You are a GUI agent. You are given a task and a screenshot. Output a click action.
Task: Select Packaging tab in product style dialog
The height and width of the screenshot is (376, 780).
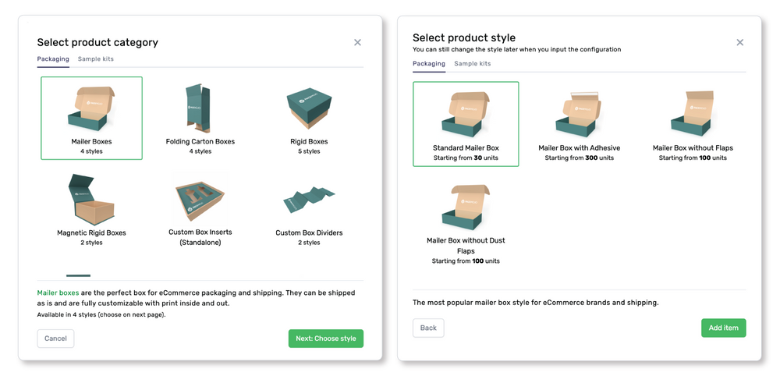point(428,63)
